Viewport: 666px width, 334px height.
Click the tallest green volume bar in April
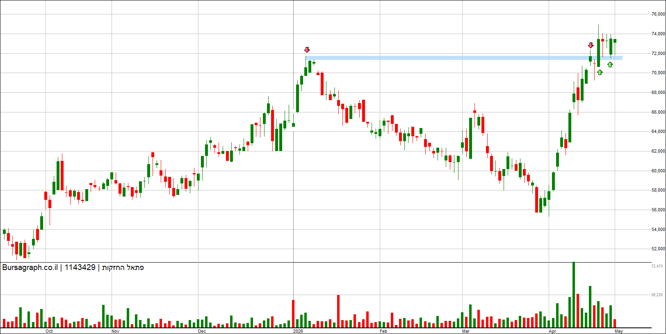click(574, 295)
